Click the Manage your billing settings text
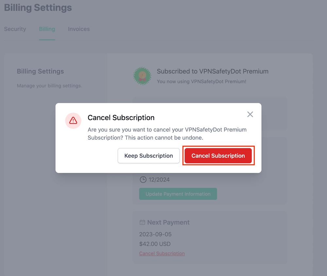Viewport: 327px width, 276px height. click(50, 86)
